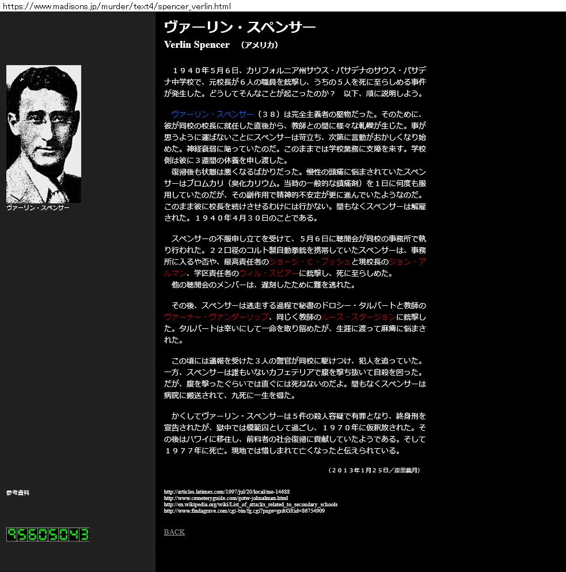
Task: Click the caption below the portrait
Action: point(37,207)
